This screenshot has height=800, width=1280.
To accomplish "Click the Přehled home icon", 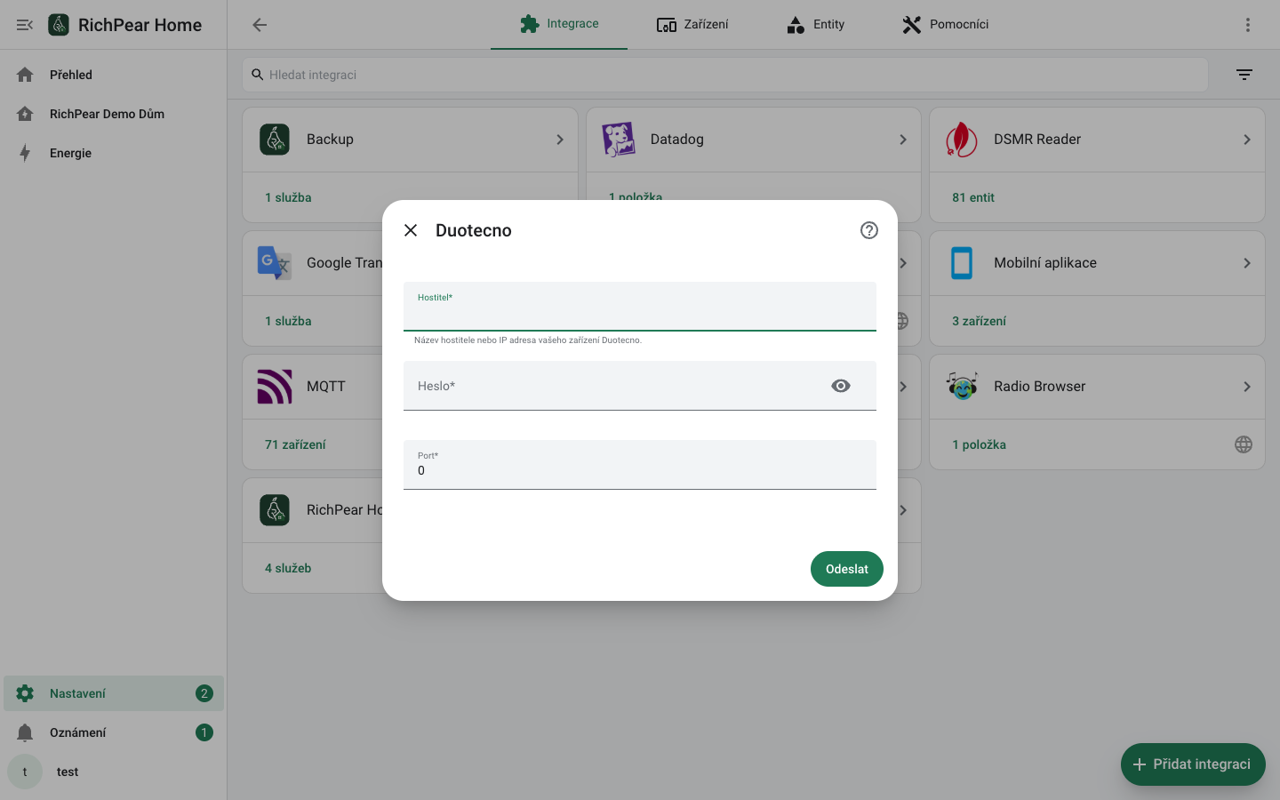I will (25, 75).
